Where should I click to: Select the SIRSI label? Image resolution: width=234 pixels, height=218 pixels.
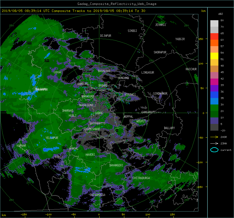59,157
